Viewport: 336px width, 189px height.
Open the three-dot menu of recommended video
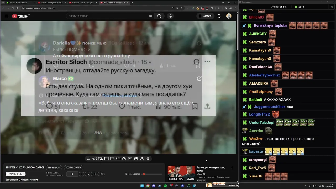pyautogui.click(x=232, y=168)
